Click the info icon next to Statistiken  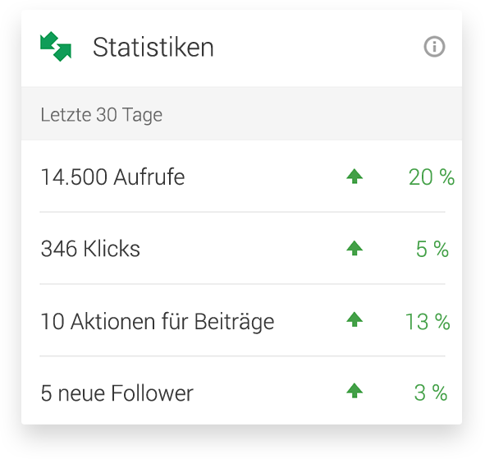tap(434, 47)
